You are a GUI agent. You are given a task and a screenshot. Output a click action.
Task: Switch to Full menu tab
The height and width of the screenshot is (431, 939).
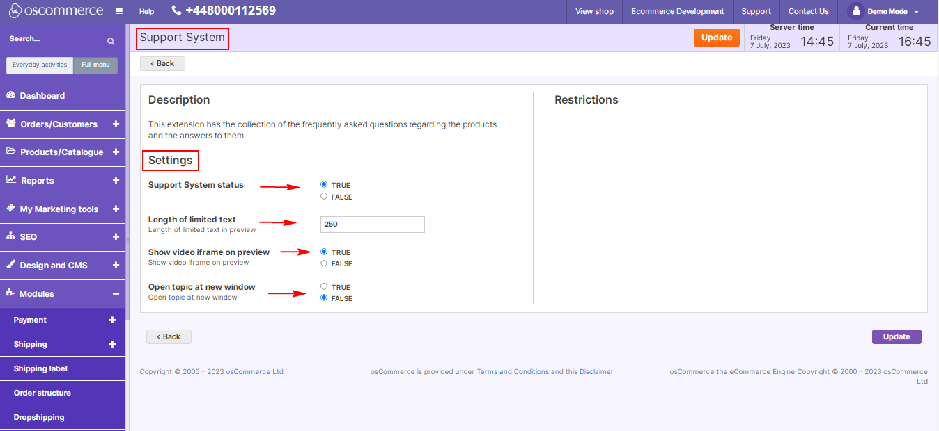click(x=95, y=65)
